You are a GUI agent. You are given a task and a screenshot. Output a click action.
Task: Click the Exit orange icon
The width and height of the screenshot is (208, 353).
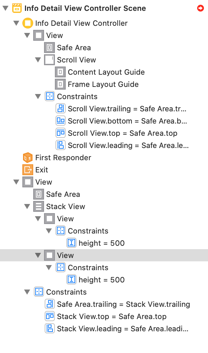[x=27, y=170]
